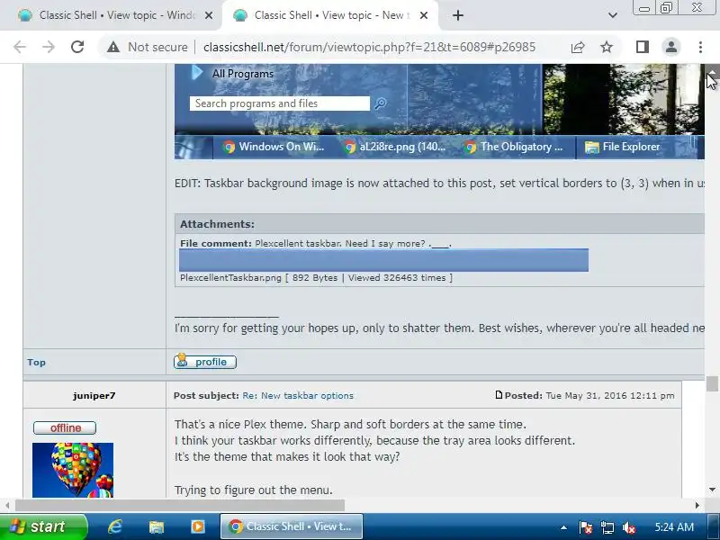
Task: Launch the media player taskbar icon
Action: pos(198,526)
